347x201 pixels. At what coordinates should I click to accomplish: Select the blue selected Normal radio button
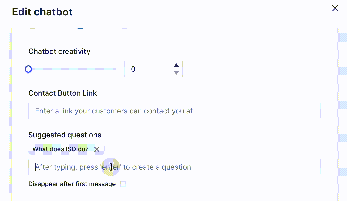coord(80,28)
